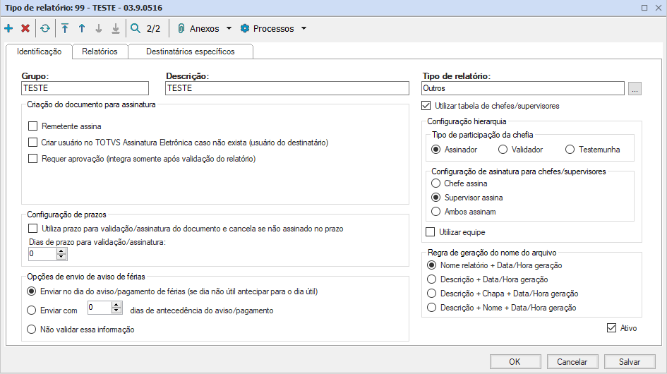This screenshot has height=374, width=667.
Task: Switch to the Identificação tab
Action: (x=39, y=52)
